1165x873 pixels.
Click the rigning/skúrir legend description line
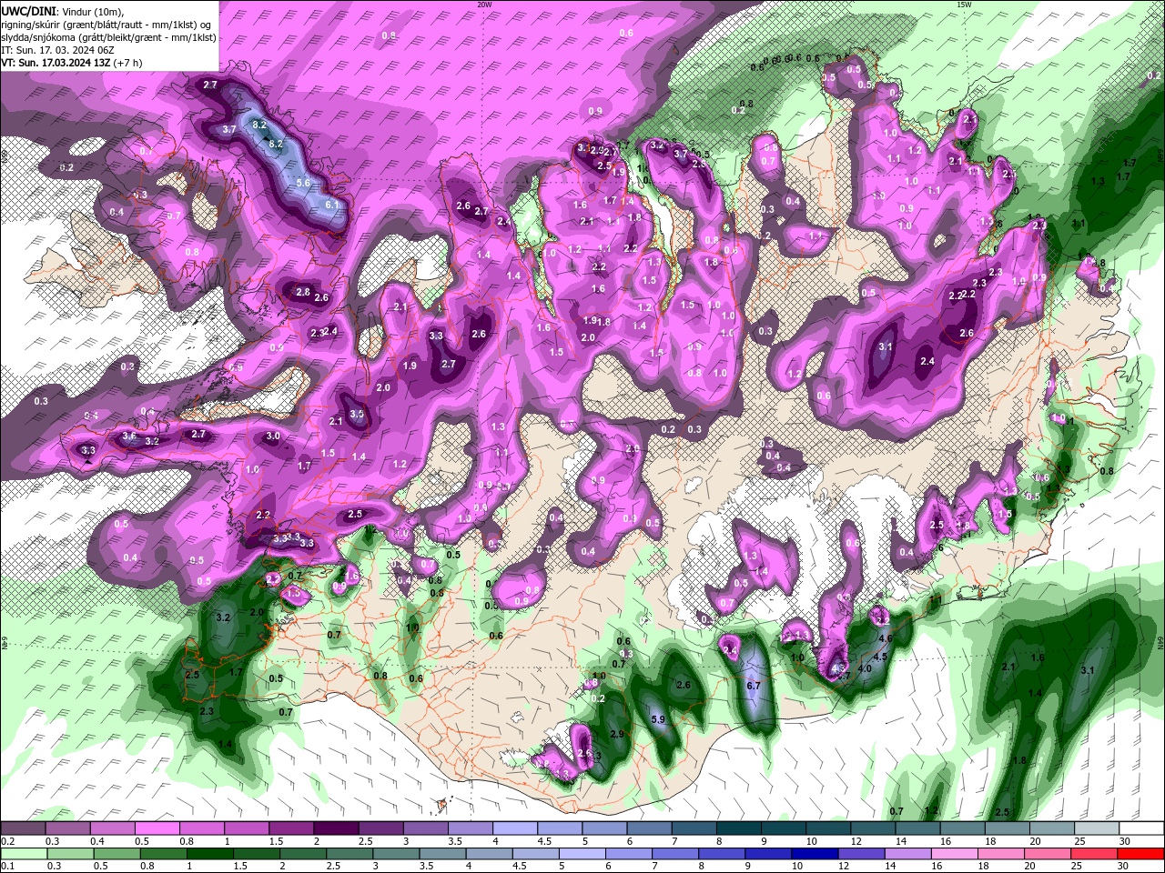106,24
